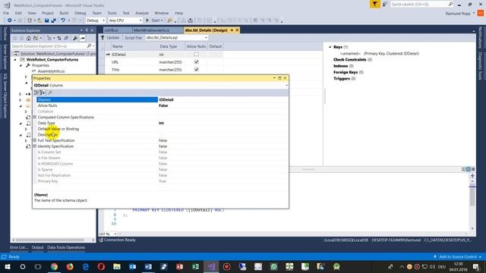Expand Identity Specification property
486x273 pixels.
coord(35,146)
